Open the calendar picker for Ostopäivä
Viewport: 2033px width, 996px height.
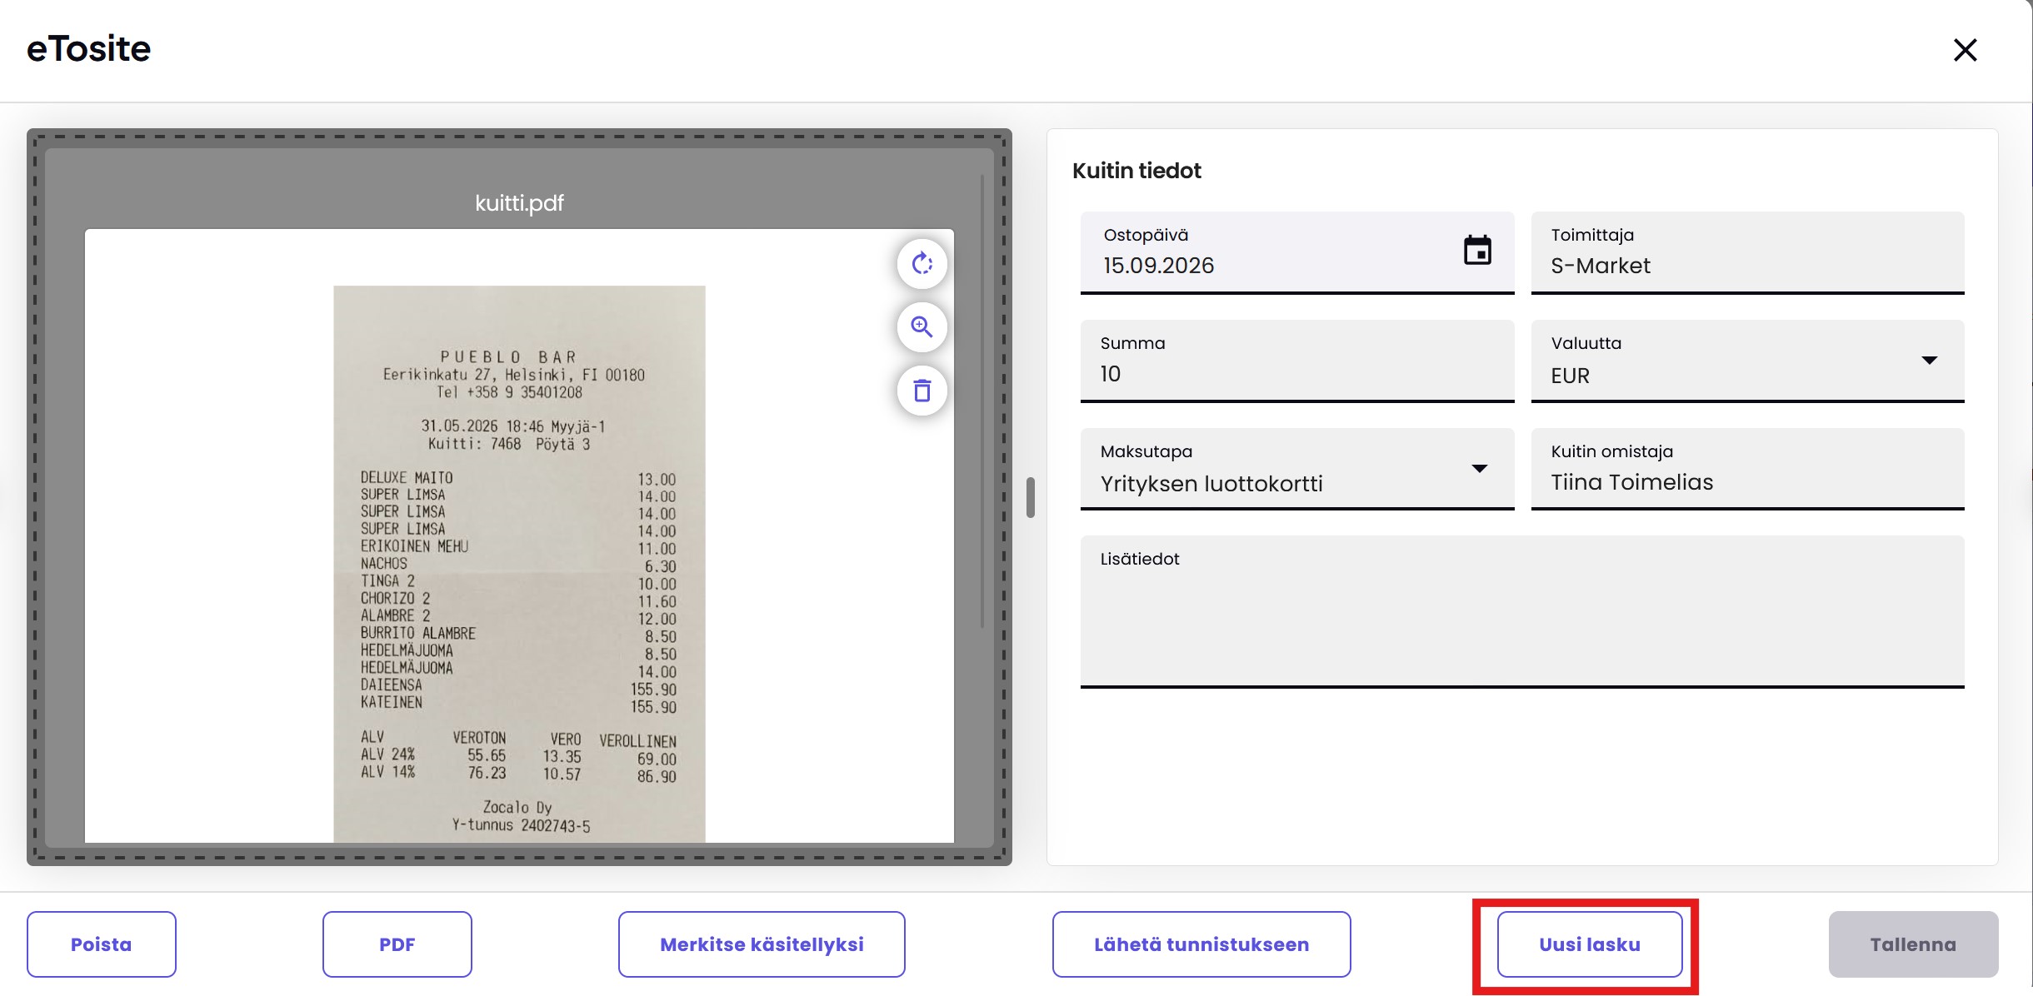tap(1477, 250)
